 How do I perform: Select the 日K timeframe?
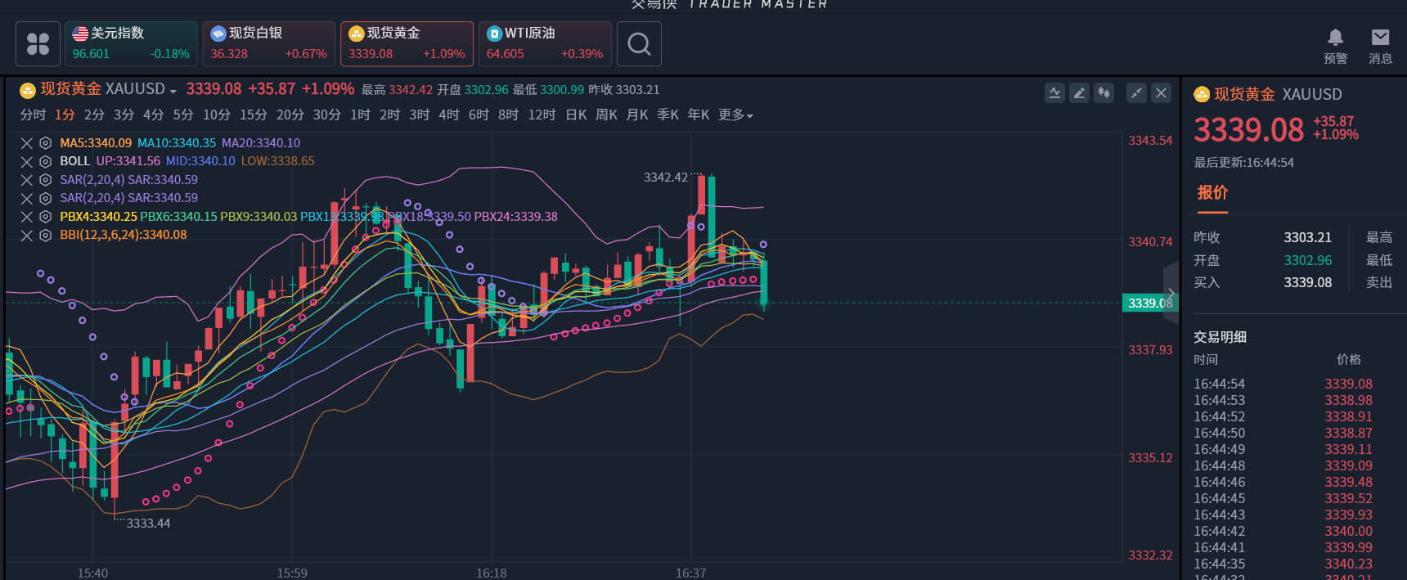coord(576,115)
